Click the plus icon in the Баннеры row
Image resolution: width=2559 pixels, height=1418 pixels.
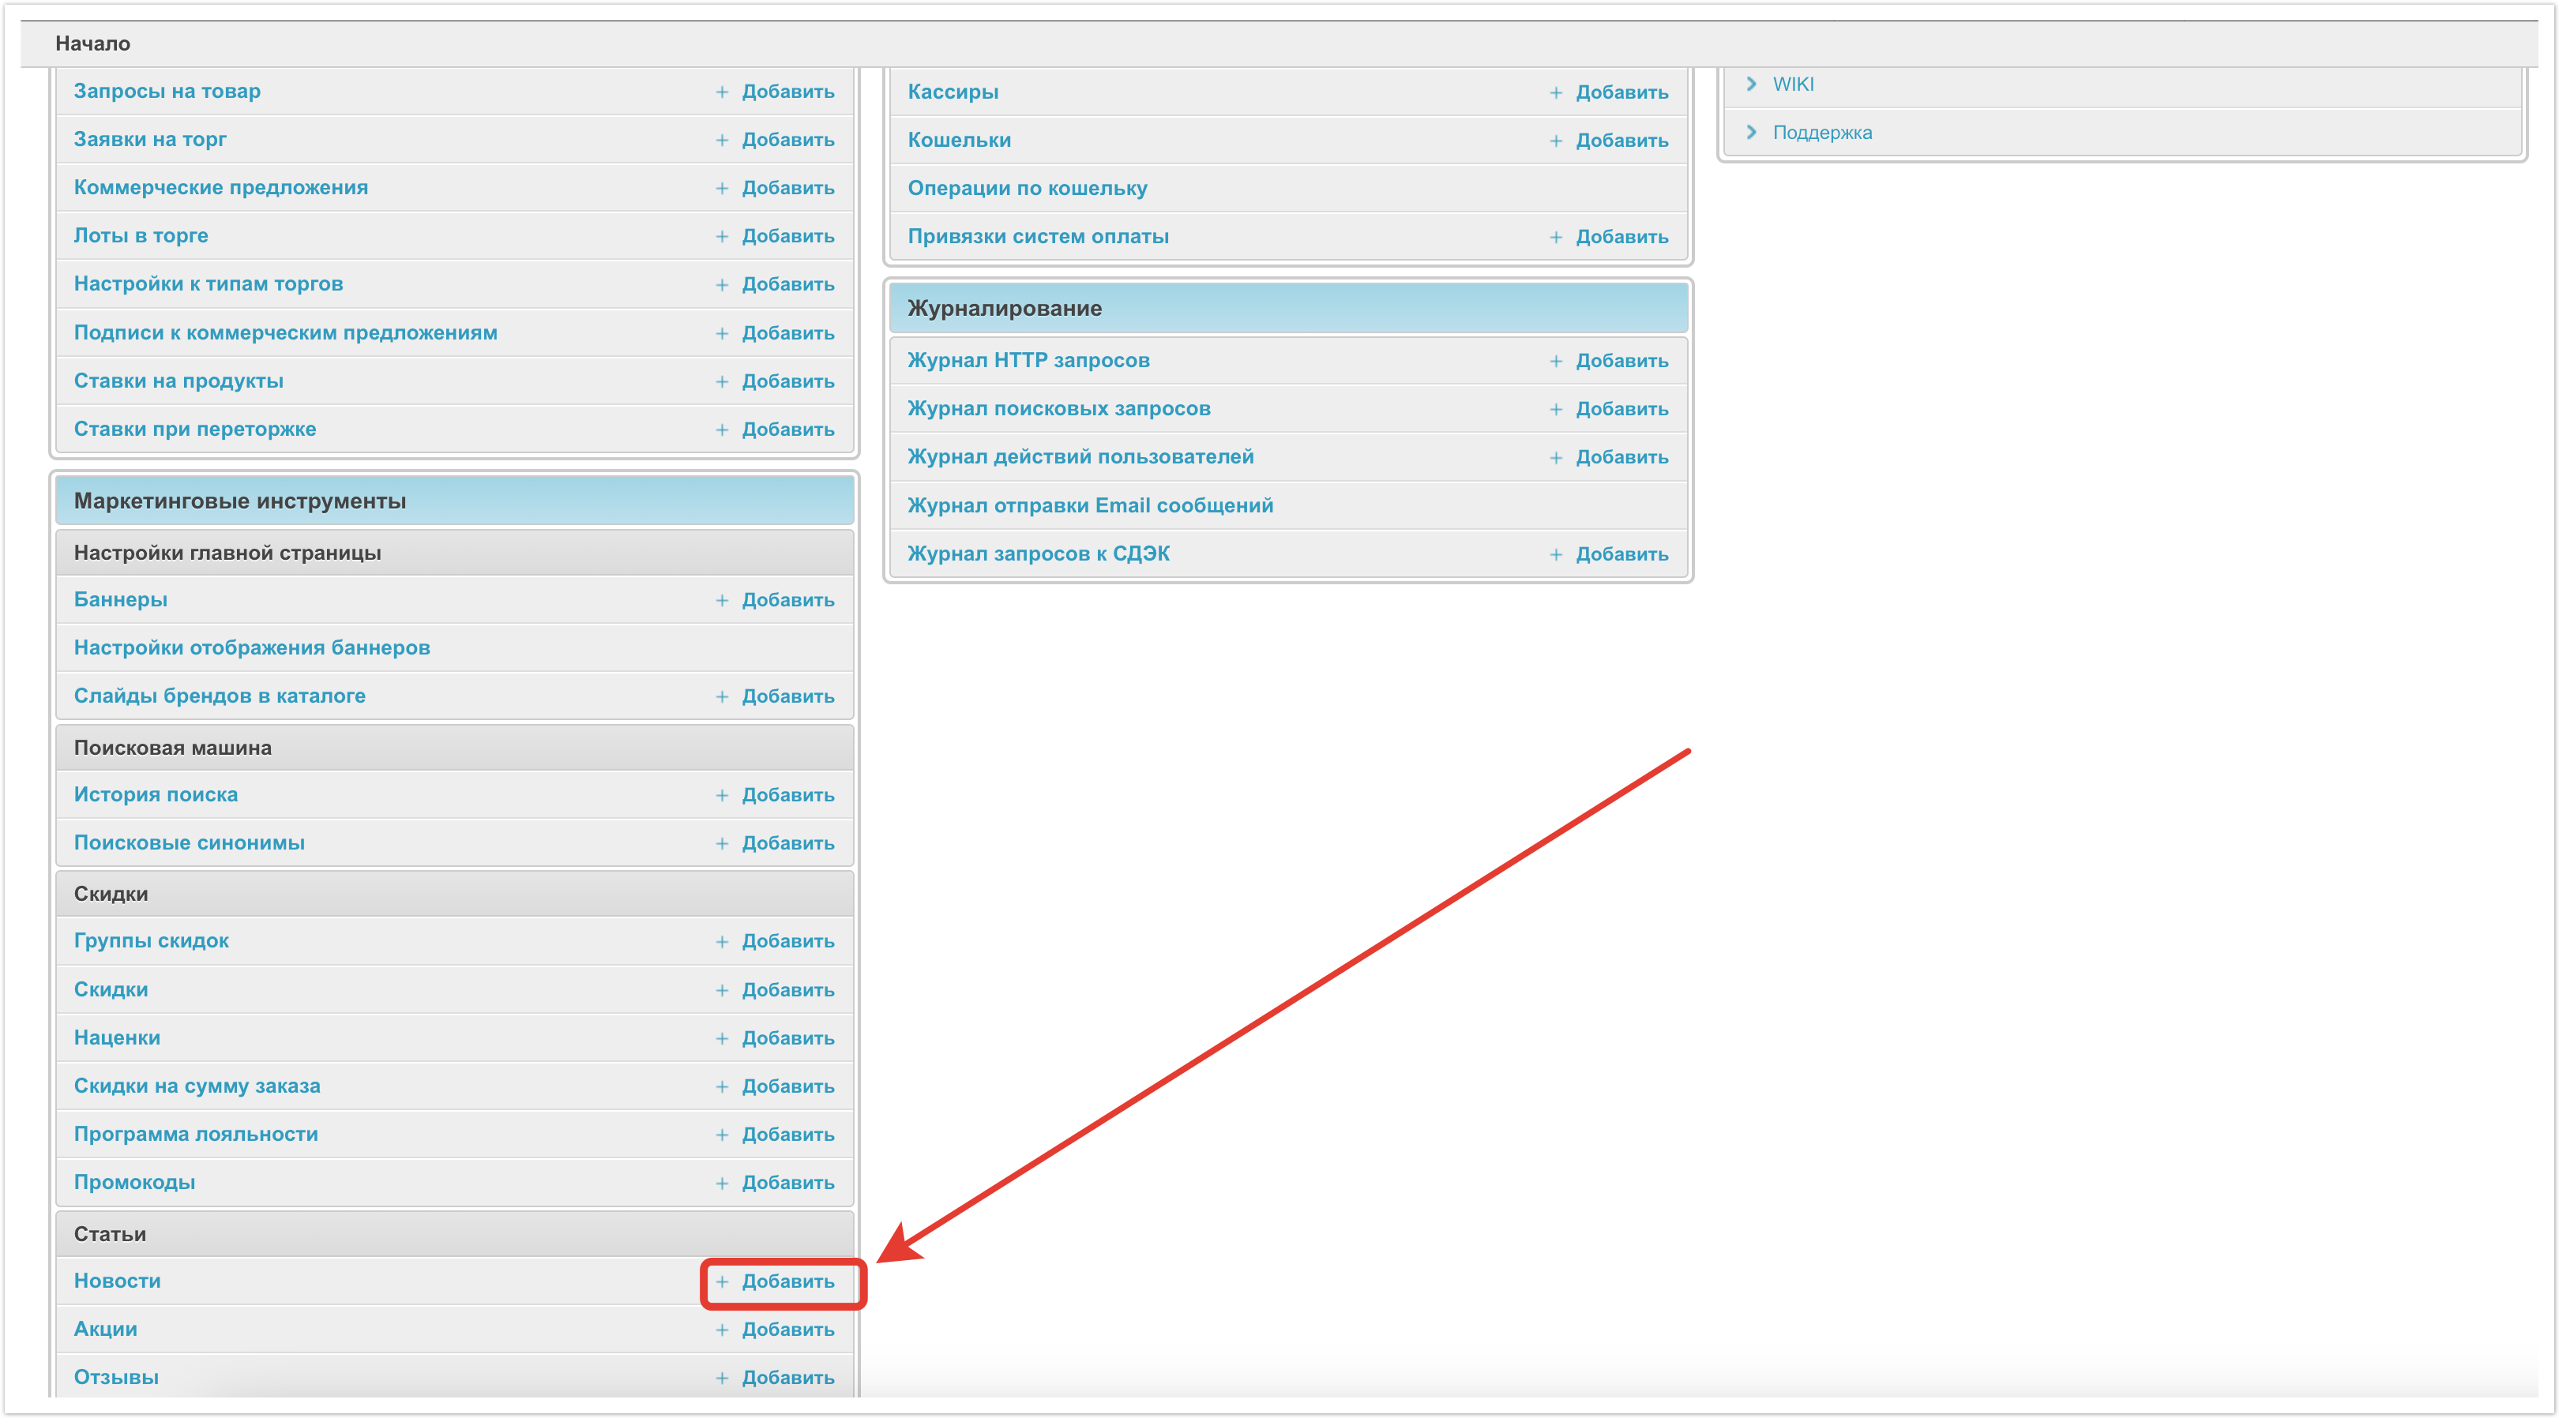pos(722,601)
